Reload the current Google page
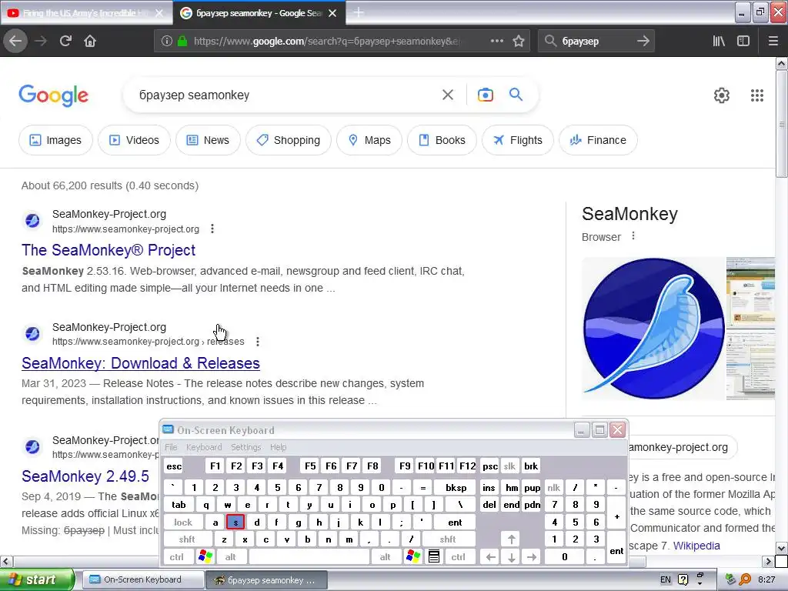The width and height of the screenshot is (788, 591). tap(65, 41)
